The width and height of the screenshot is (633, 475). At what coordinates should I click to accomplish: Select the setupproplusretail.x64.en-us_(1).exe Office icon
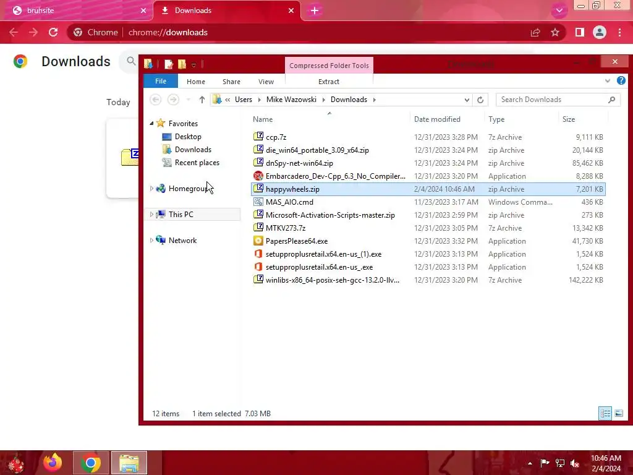pyautogui.click(x=258, y=254)
